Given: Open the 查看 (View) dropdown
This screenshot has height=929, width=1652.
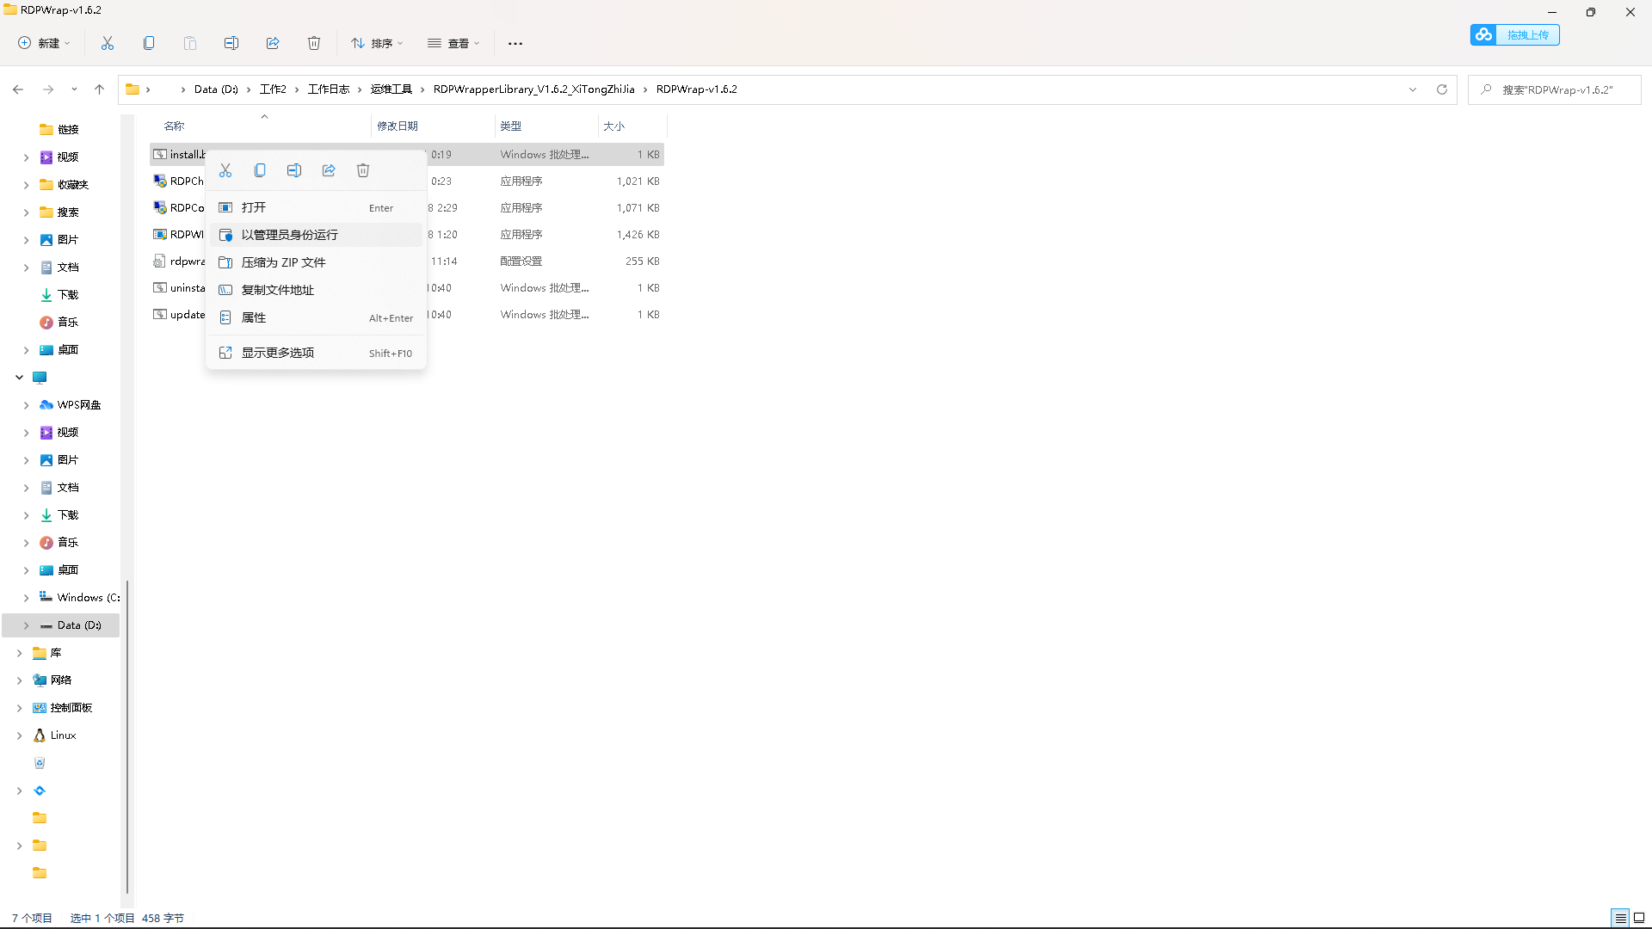Looking at the screenshot, I should coord(453,43).
